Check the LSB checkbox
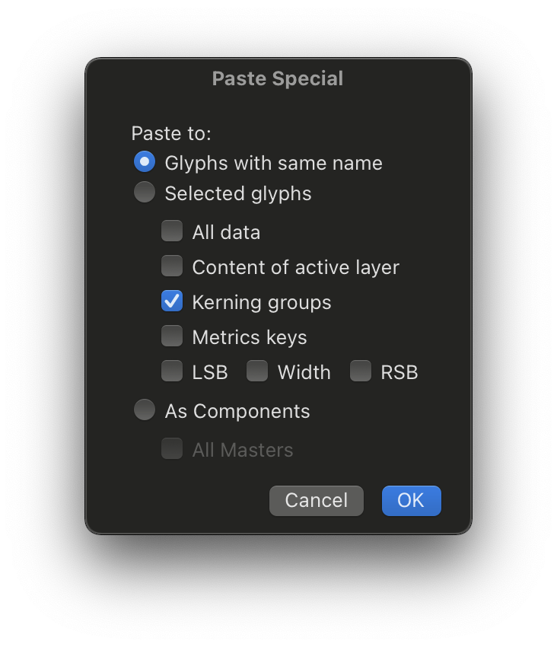Viewport: 557px width, 647px height. 172,371
